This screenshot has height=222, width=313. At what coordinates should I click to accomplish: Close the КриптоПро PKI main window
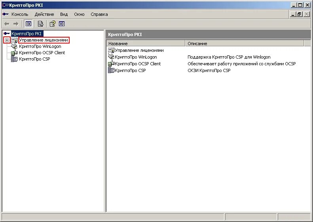pos(307,5)
